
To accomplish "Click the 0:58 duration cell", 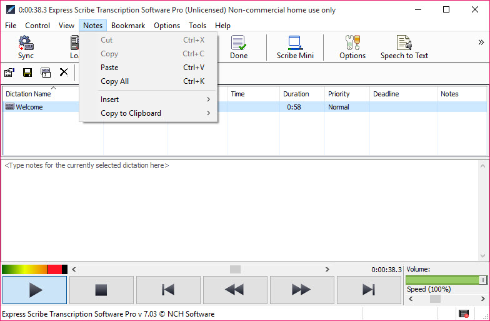I will 294,107.
